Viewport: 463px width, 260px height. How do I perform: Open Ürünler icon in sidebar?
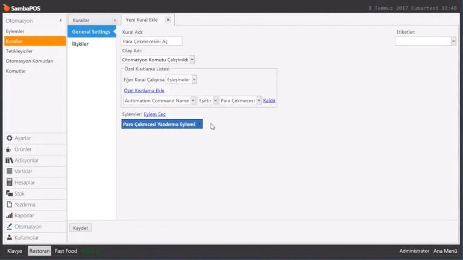click(x=8, y=149)
